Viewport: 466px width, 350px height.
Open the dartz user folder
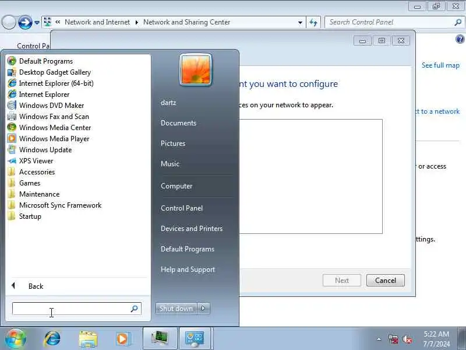coord(168,103)
